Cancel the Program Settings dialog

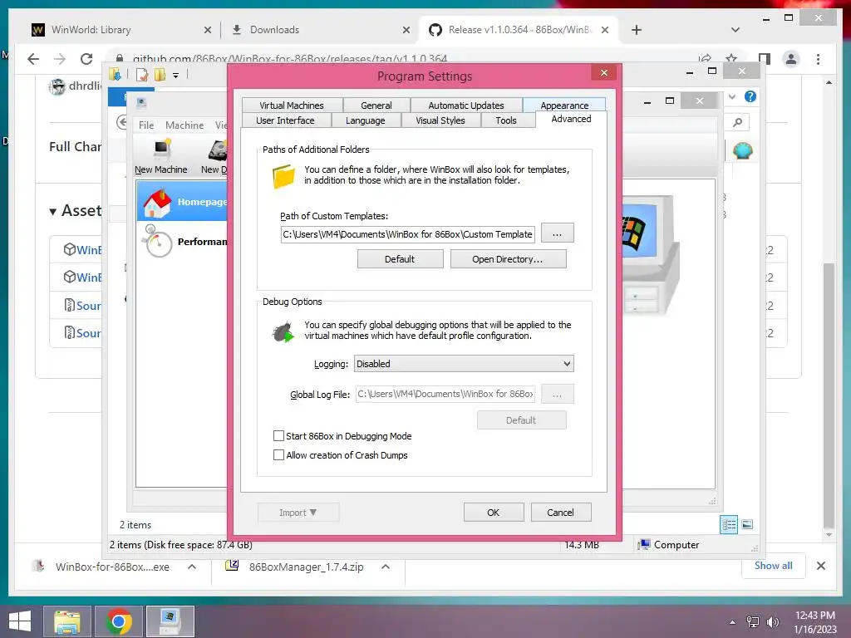pyautogui.click(x=560, y=512)
